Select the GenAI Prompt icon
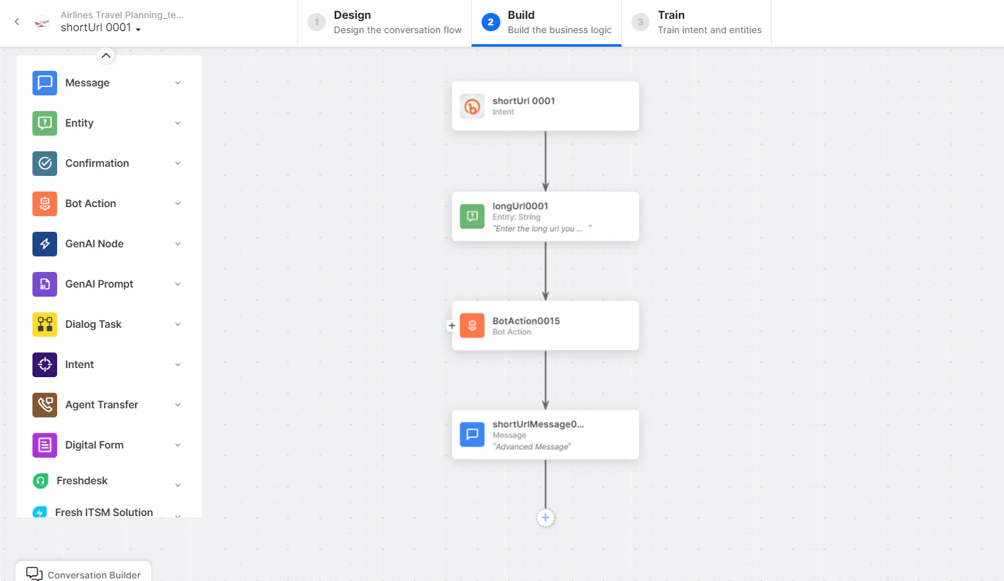1004x581 pixels. (44, 284)
